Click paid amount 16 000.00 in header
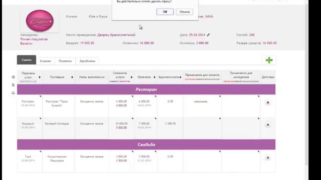Viewport: 321px width, 180px height. pyautogui.click(x=147, y=43)
